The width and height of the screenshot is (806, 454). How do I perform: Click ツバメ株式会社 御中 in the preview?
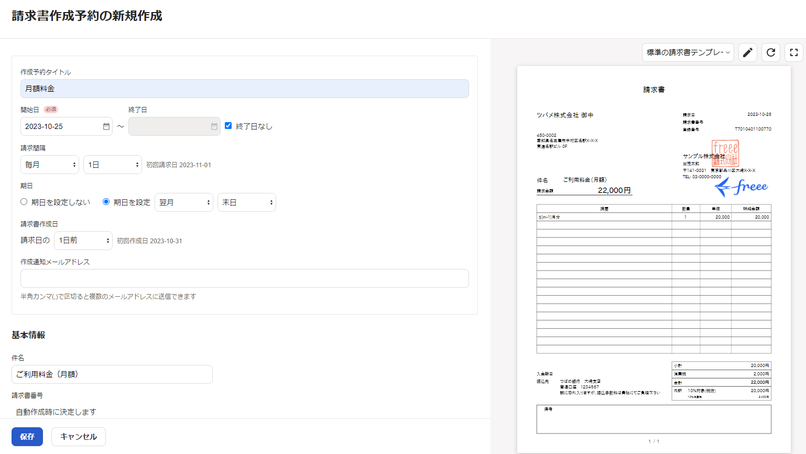(565, 115)
